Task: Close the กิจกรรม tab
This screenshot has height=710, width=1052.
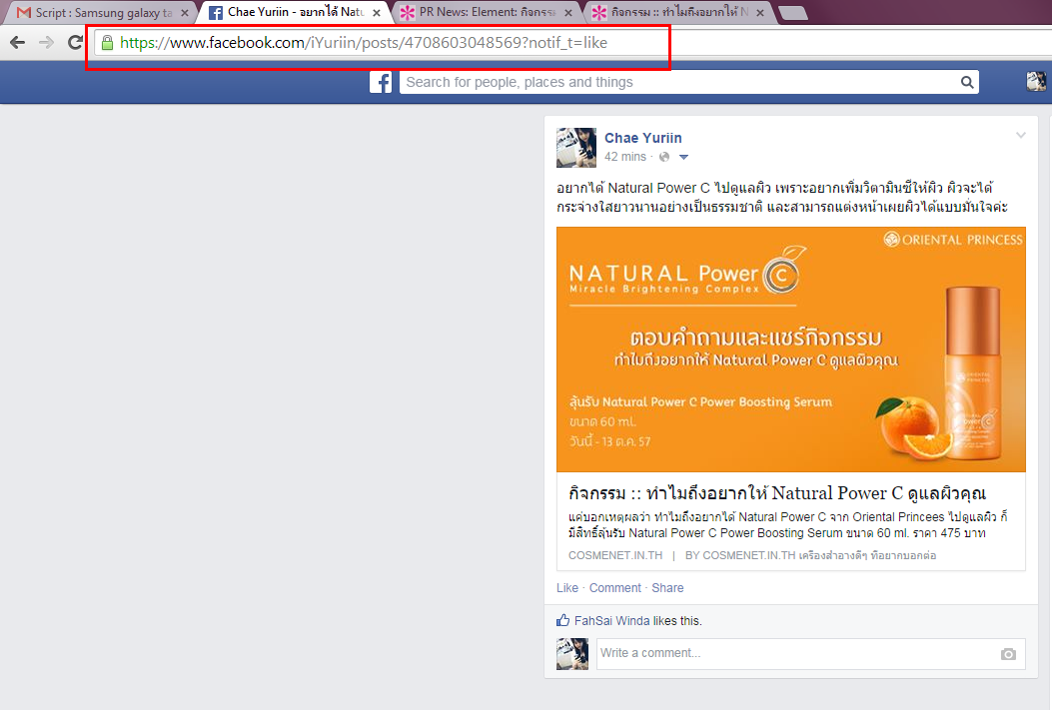Action: tap(760, 13)
